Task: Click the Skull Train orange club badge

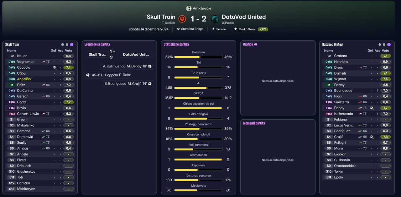Action: (182, 19)
